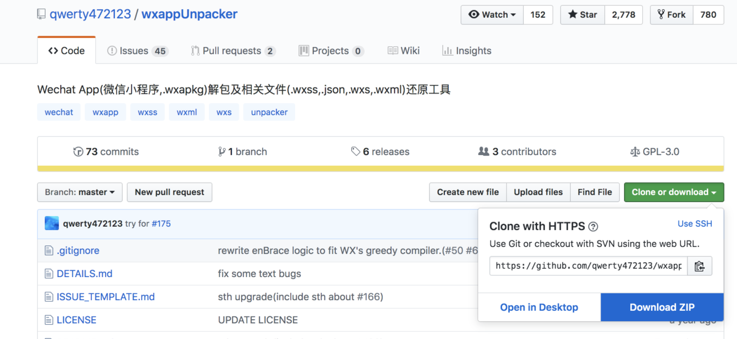Click Create new file button
This screenshot has width=737, height=339.
(468, 192)
